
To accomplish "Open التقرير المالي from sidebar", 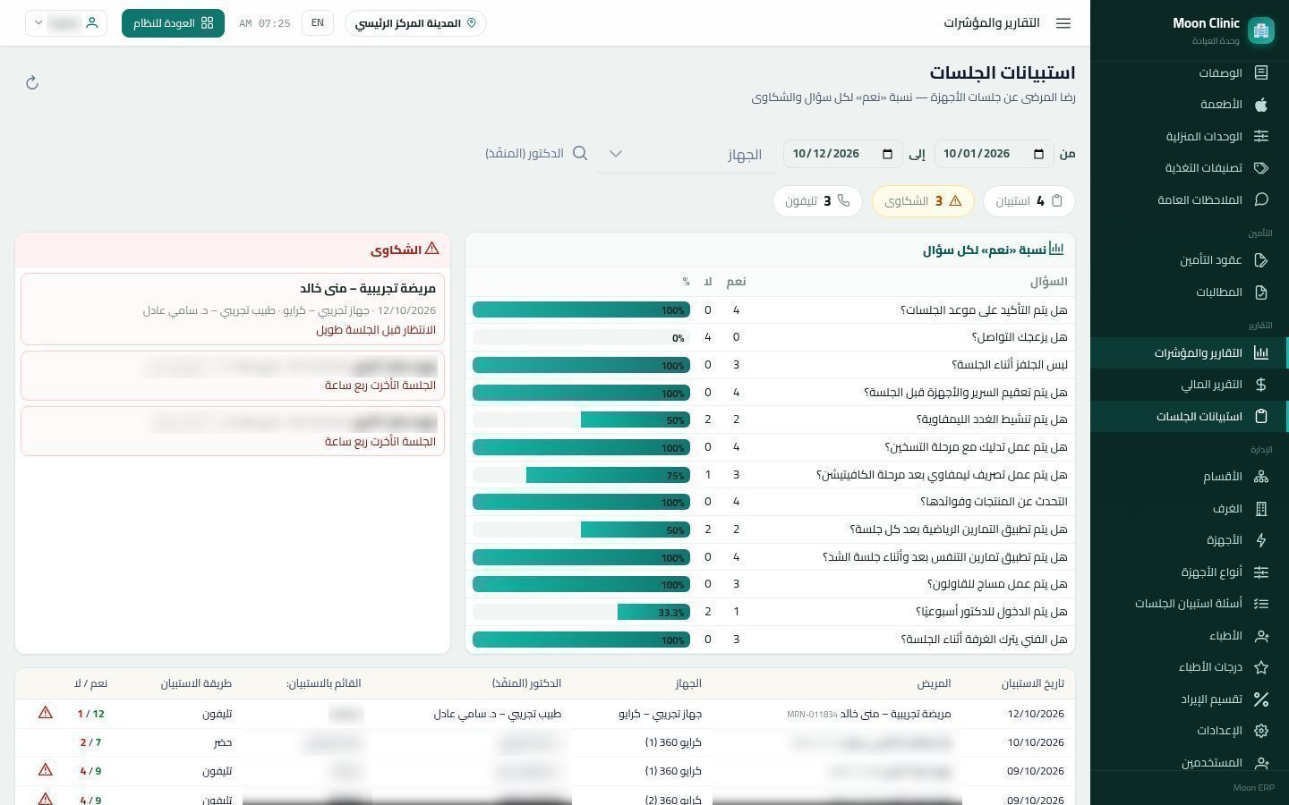I will pyautogui.click(x=1189, y=385).
